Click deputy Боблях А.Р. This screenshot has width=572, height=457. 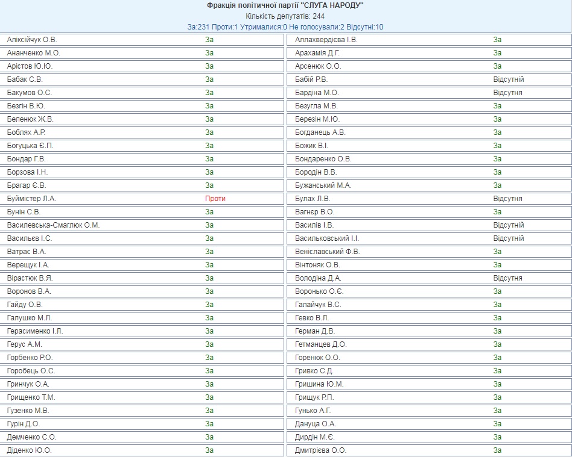pyautogui.click(x=26, y=132)
